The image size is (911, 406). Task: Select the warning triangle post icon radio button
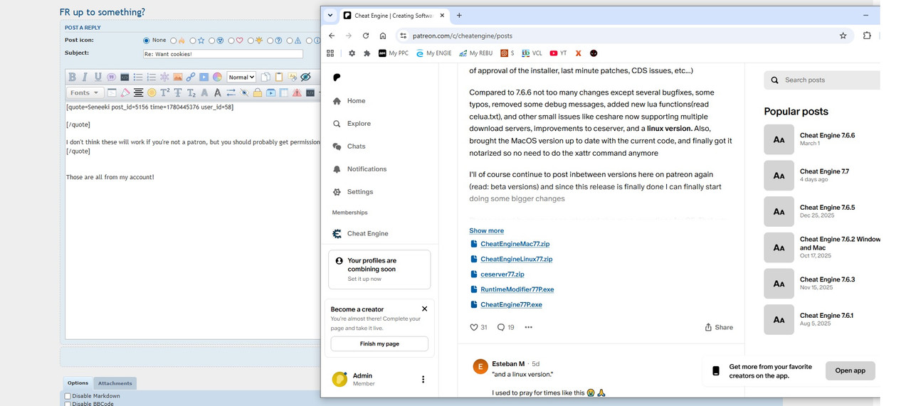(x=290, y=41)
